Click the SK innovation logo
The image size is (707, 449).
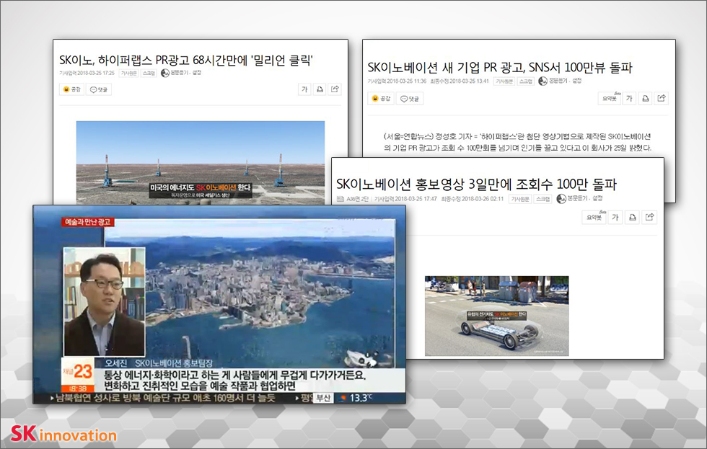click(63, 435)
